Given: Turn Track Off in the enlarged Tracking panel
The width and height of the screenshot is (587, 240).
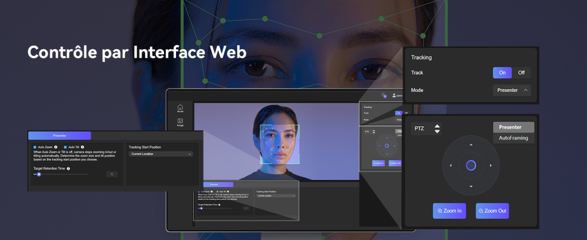Looking at the screenshot, I should coord(521,73).
